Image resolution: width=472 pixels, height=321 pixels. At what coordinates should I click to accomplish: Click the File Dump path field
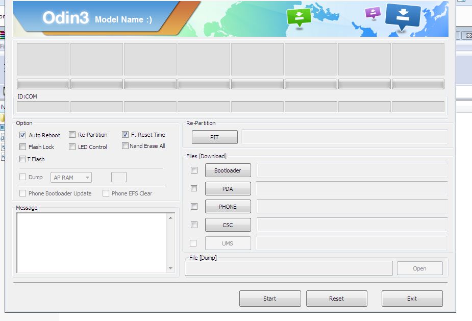289,268
